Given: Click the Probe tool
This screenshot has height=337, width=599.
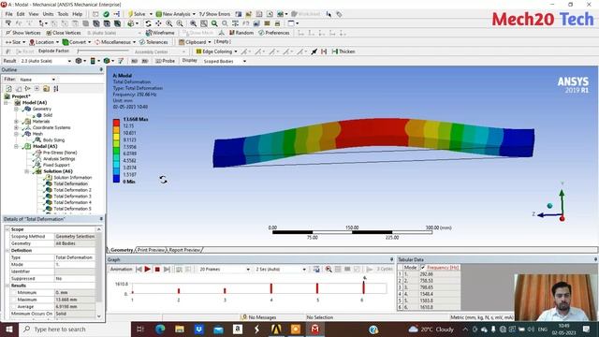Looking at the screenshot, I should point(165,61).
